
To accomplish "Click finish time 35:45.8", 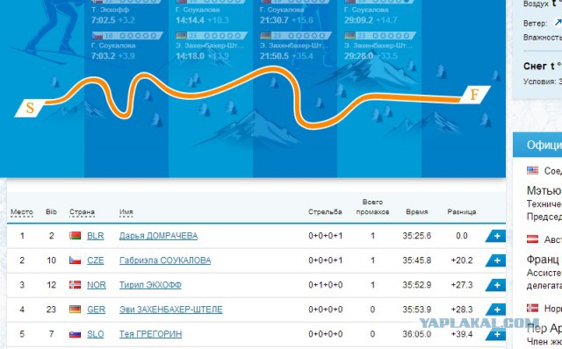I will 417,260.
